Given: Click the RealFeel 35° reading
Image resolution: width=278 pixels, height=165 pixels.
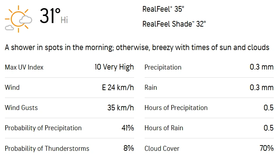Looking at the screenshot, I should (163, 9).
